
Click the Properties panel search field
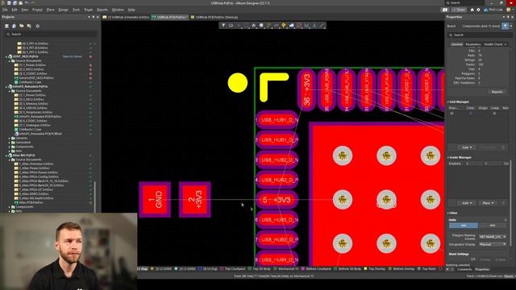[481, 35]
